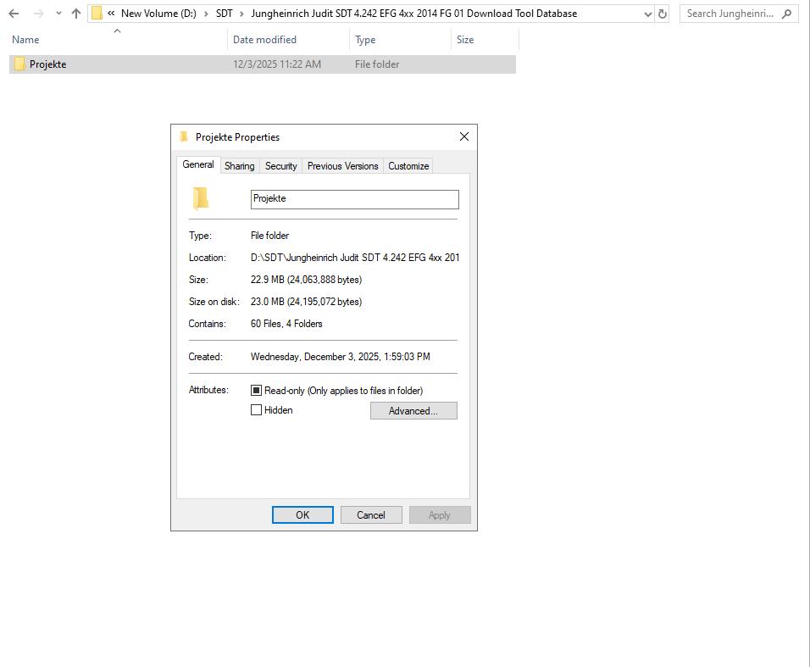Screen dimensions: 810x667
Task: Click the Jungheinrich Judit SDT breadcrumb
Action: coord(413,14)
